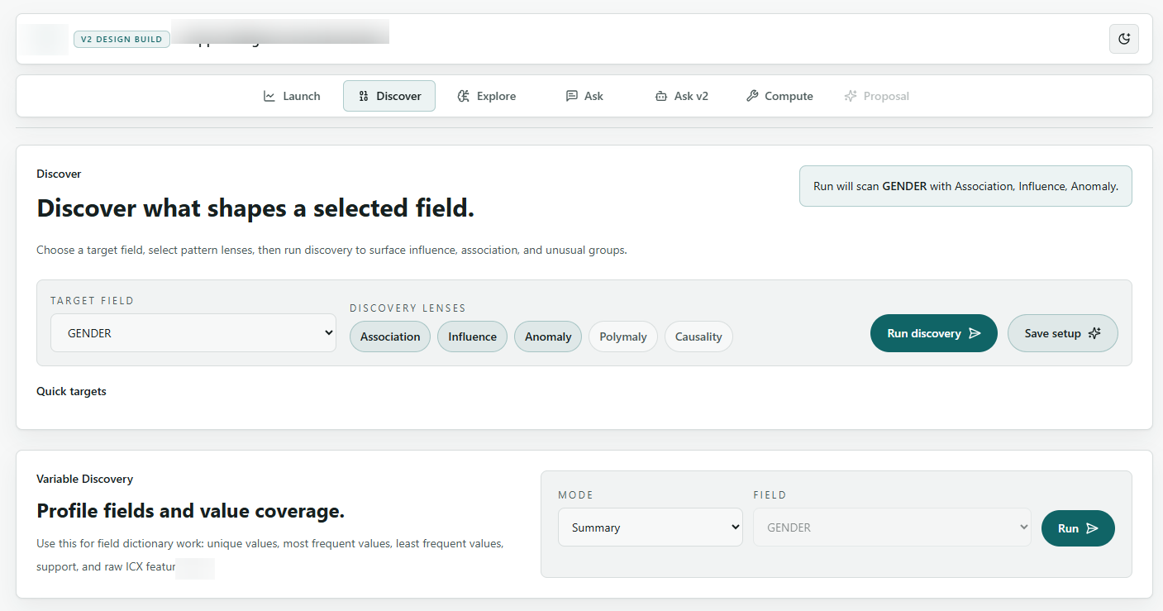Click the Ask chat bubble icon
Image resolution: width=1163 pixels, height=611 pixels.
(571, 96)
